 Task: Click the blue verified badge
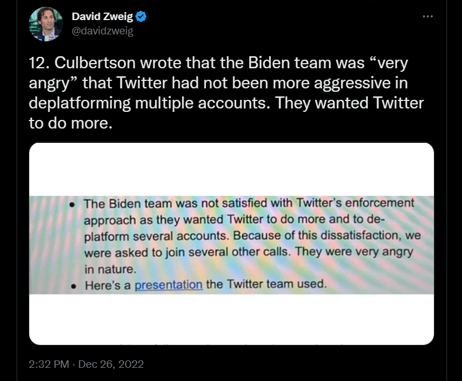click(x=141, y=17)
